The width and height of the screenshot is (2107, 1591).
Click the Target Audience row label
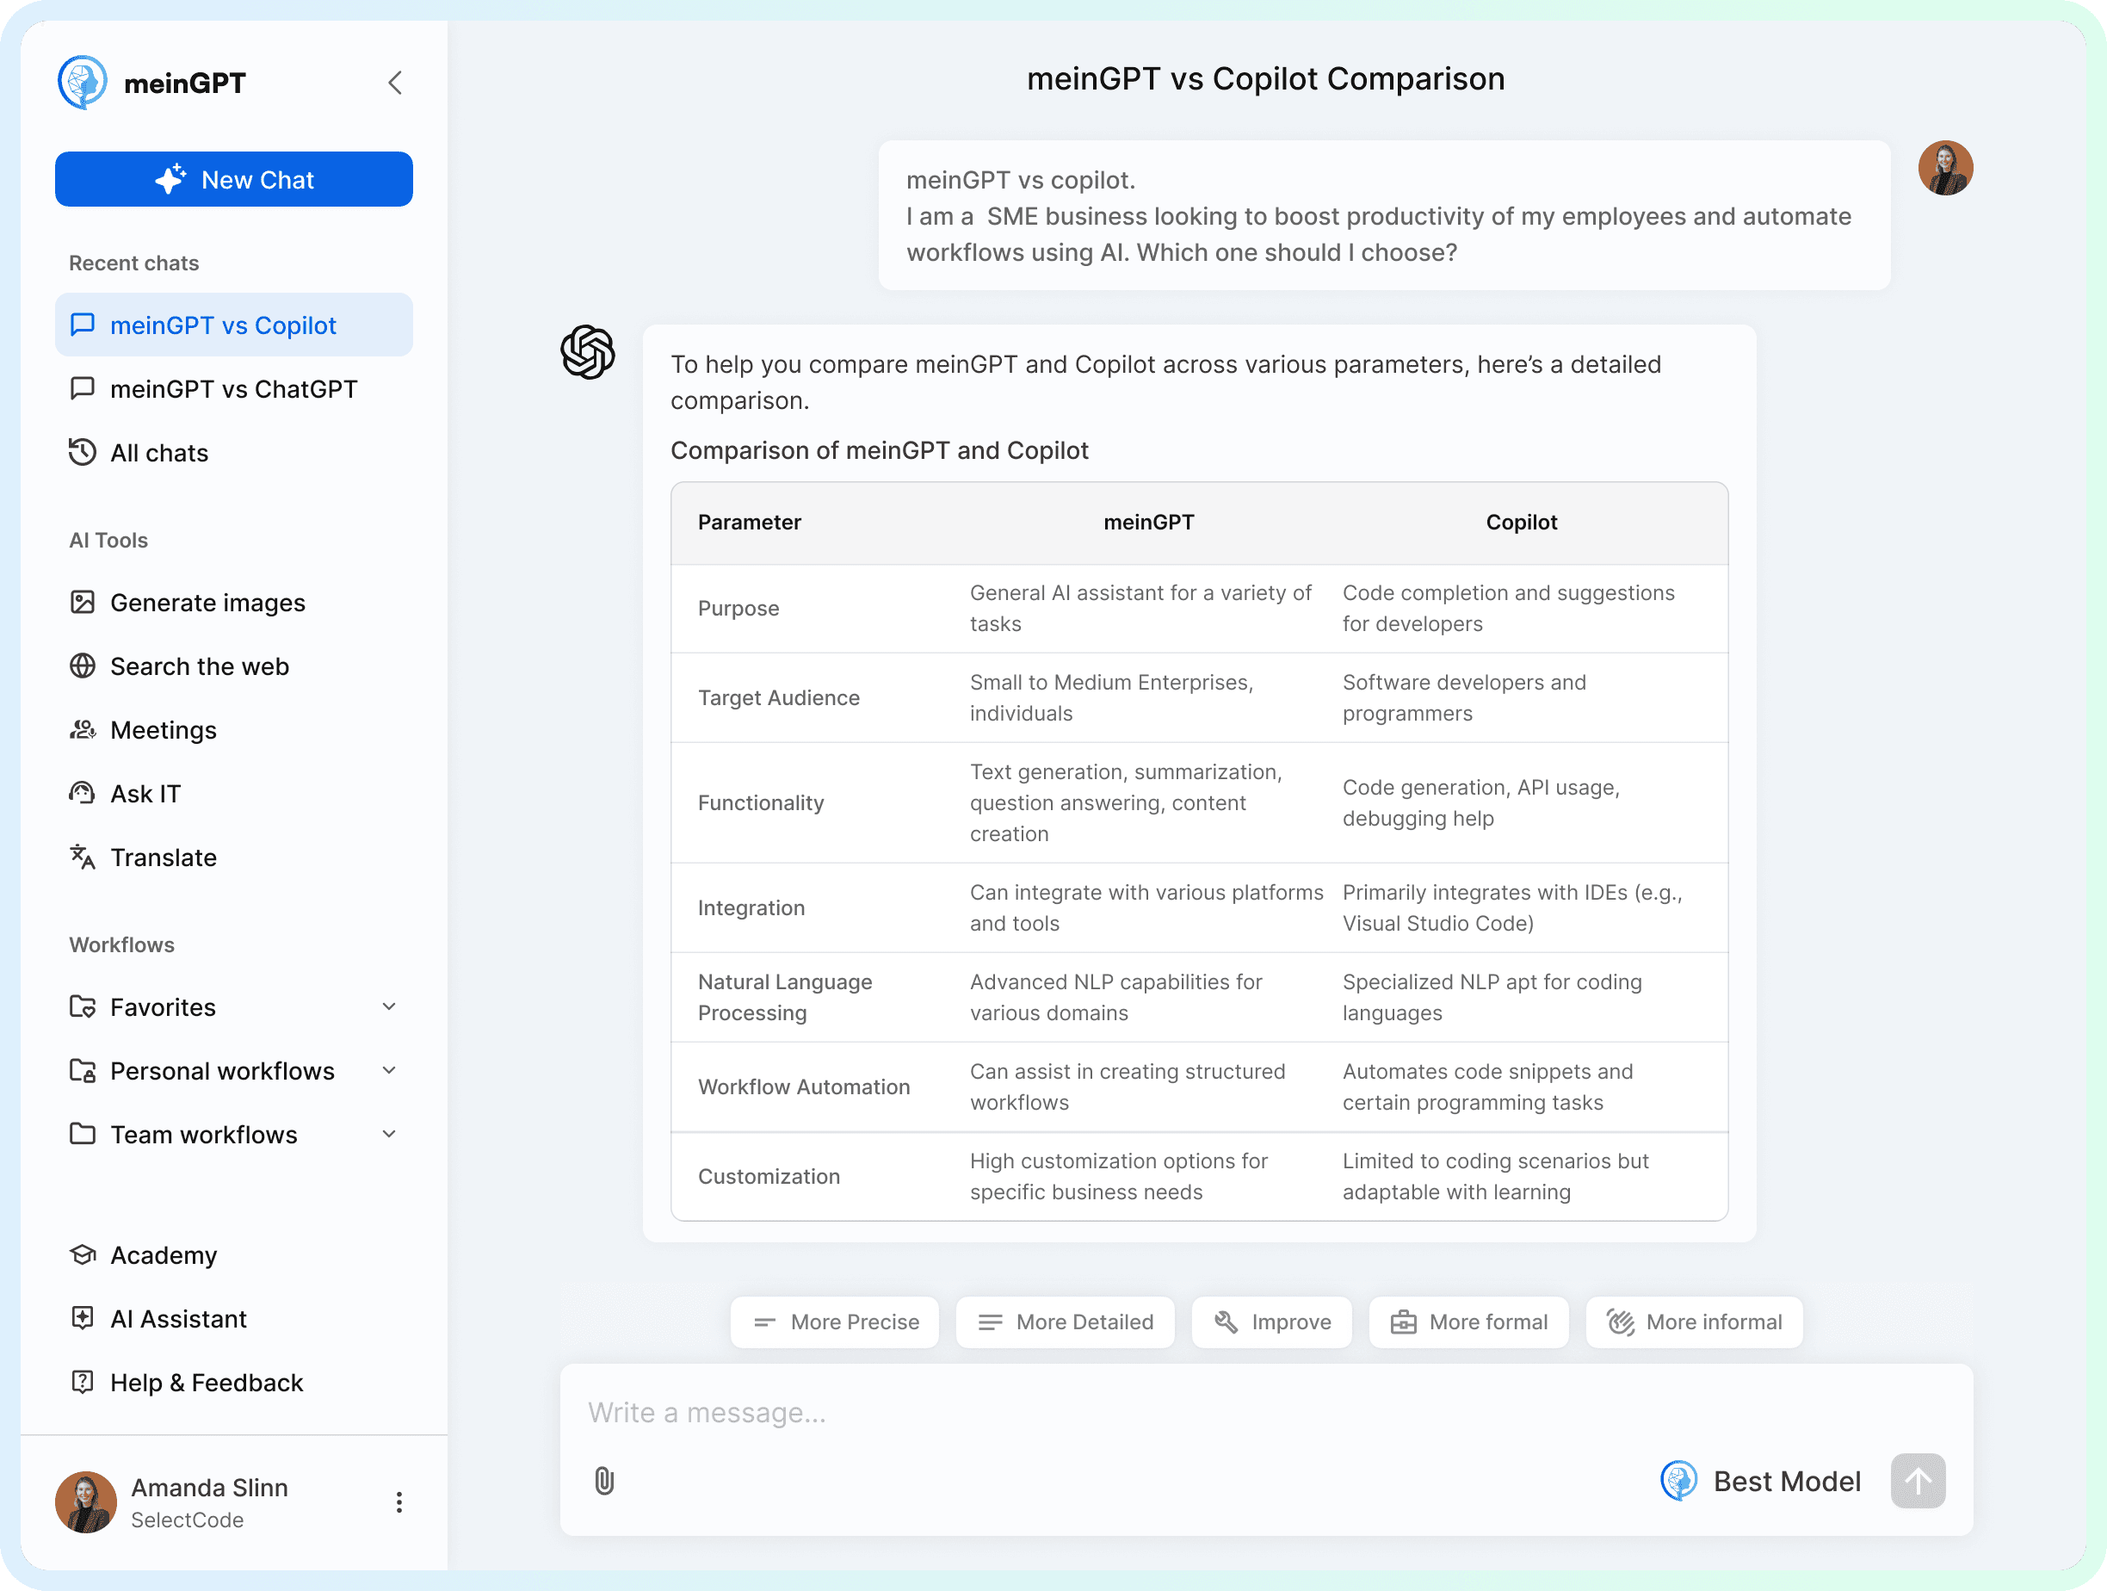pos(779,698)
